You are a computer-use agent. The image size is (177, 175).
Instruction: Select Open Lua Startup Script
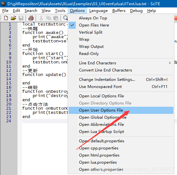121,132
